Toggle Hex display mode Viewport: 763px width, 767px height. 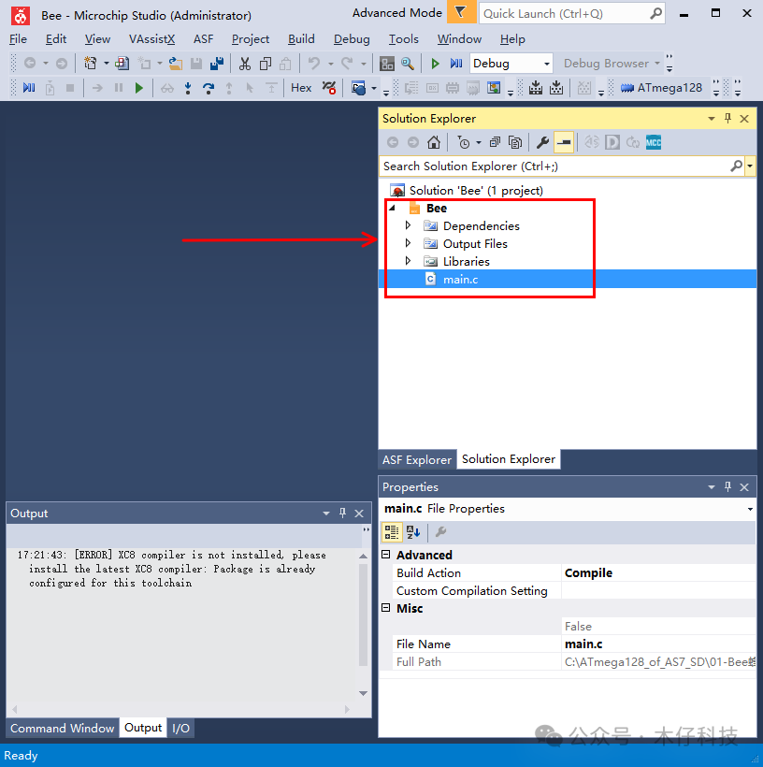[x=301, y=88]
